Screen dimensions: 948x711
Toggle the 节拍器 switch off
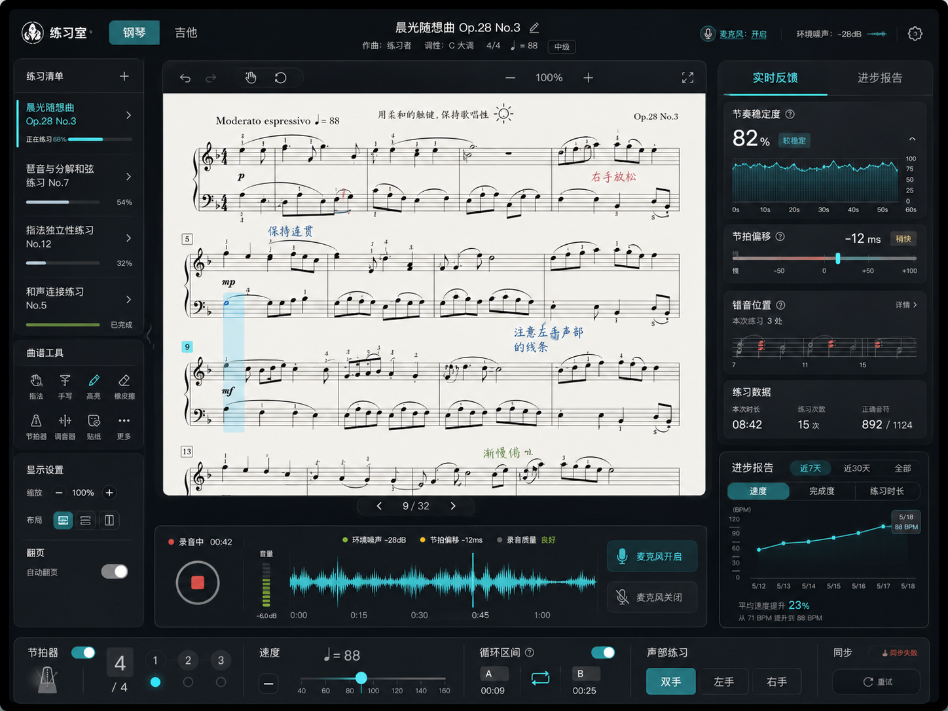click(83, 653)
